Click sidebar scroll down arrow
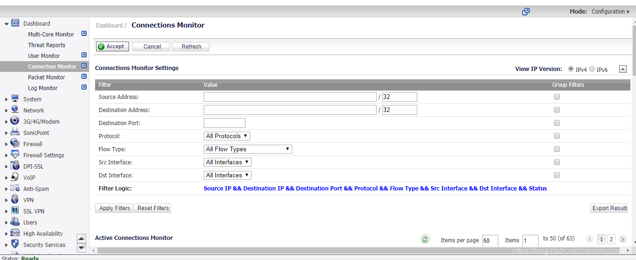Screen dimensions: 636x260 click(x=81, y=247)
